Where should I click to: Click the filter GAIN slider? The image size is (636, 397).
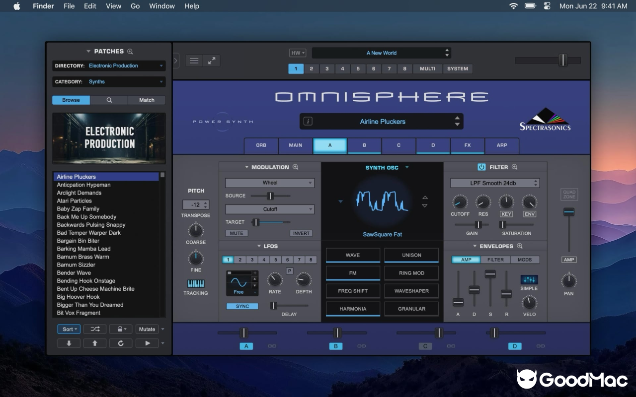pyautogui.click(x=472, y=225)
